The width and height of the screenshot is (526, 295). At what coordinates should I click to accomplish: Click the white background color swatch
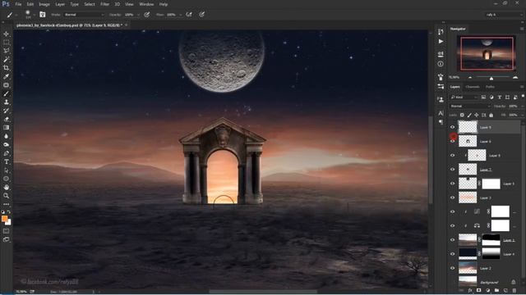9,222
